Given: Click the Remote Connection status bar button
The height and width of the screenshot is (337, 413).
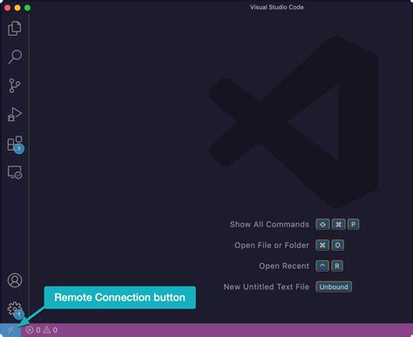Looking at the screenshot, I should point(10,330).
